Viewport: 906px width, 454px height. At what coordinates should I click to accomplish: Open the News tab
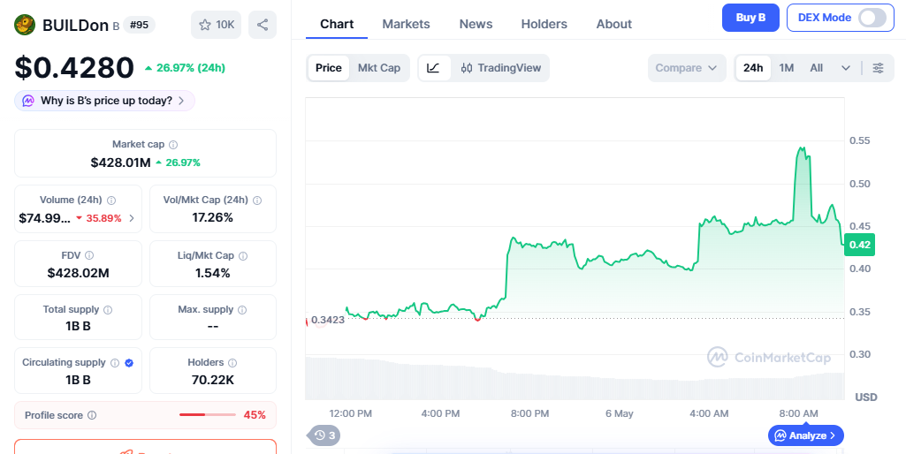pyautogui.click(x=476, y=24)
